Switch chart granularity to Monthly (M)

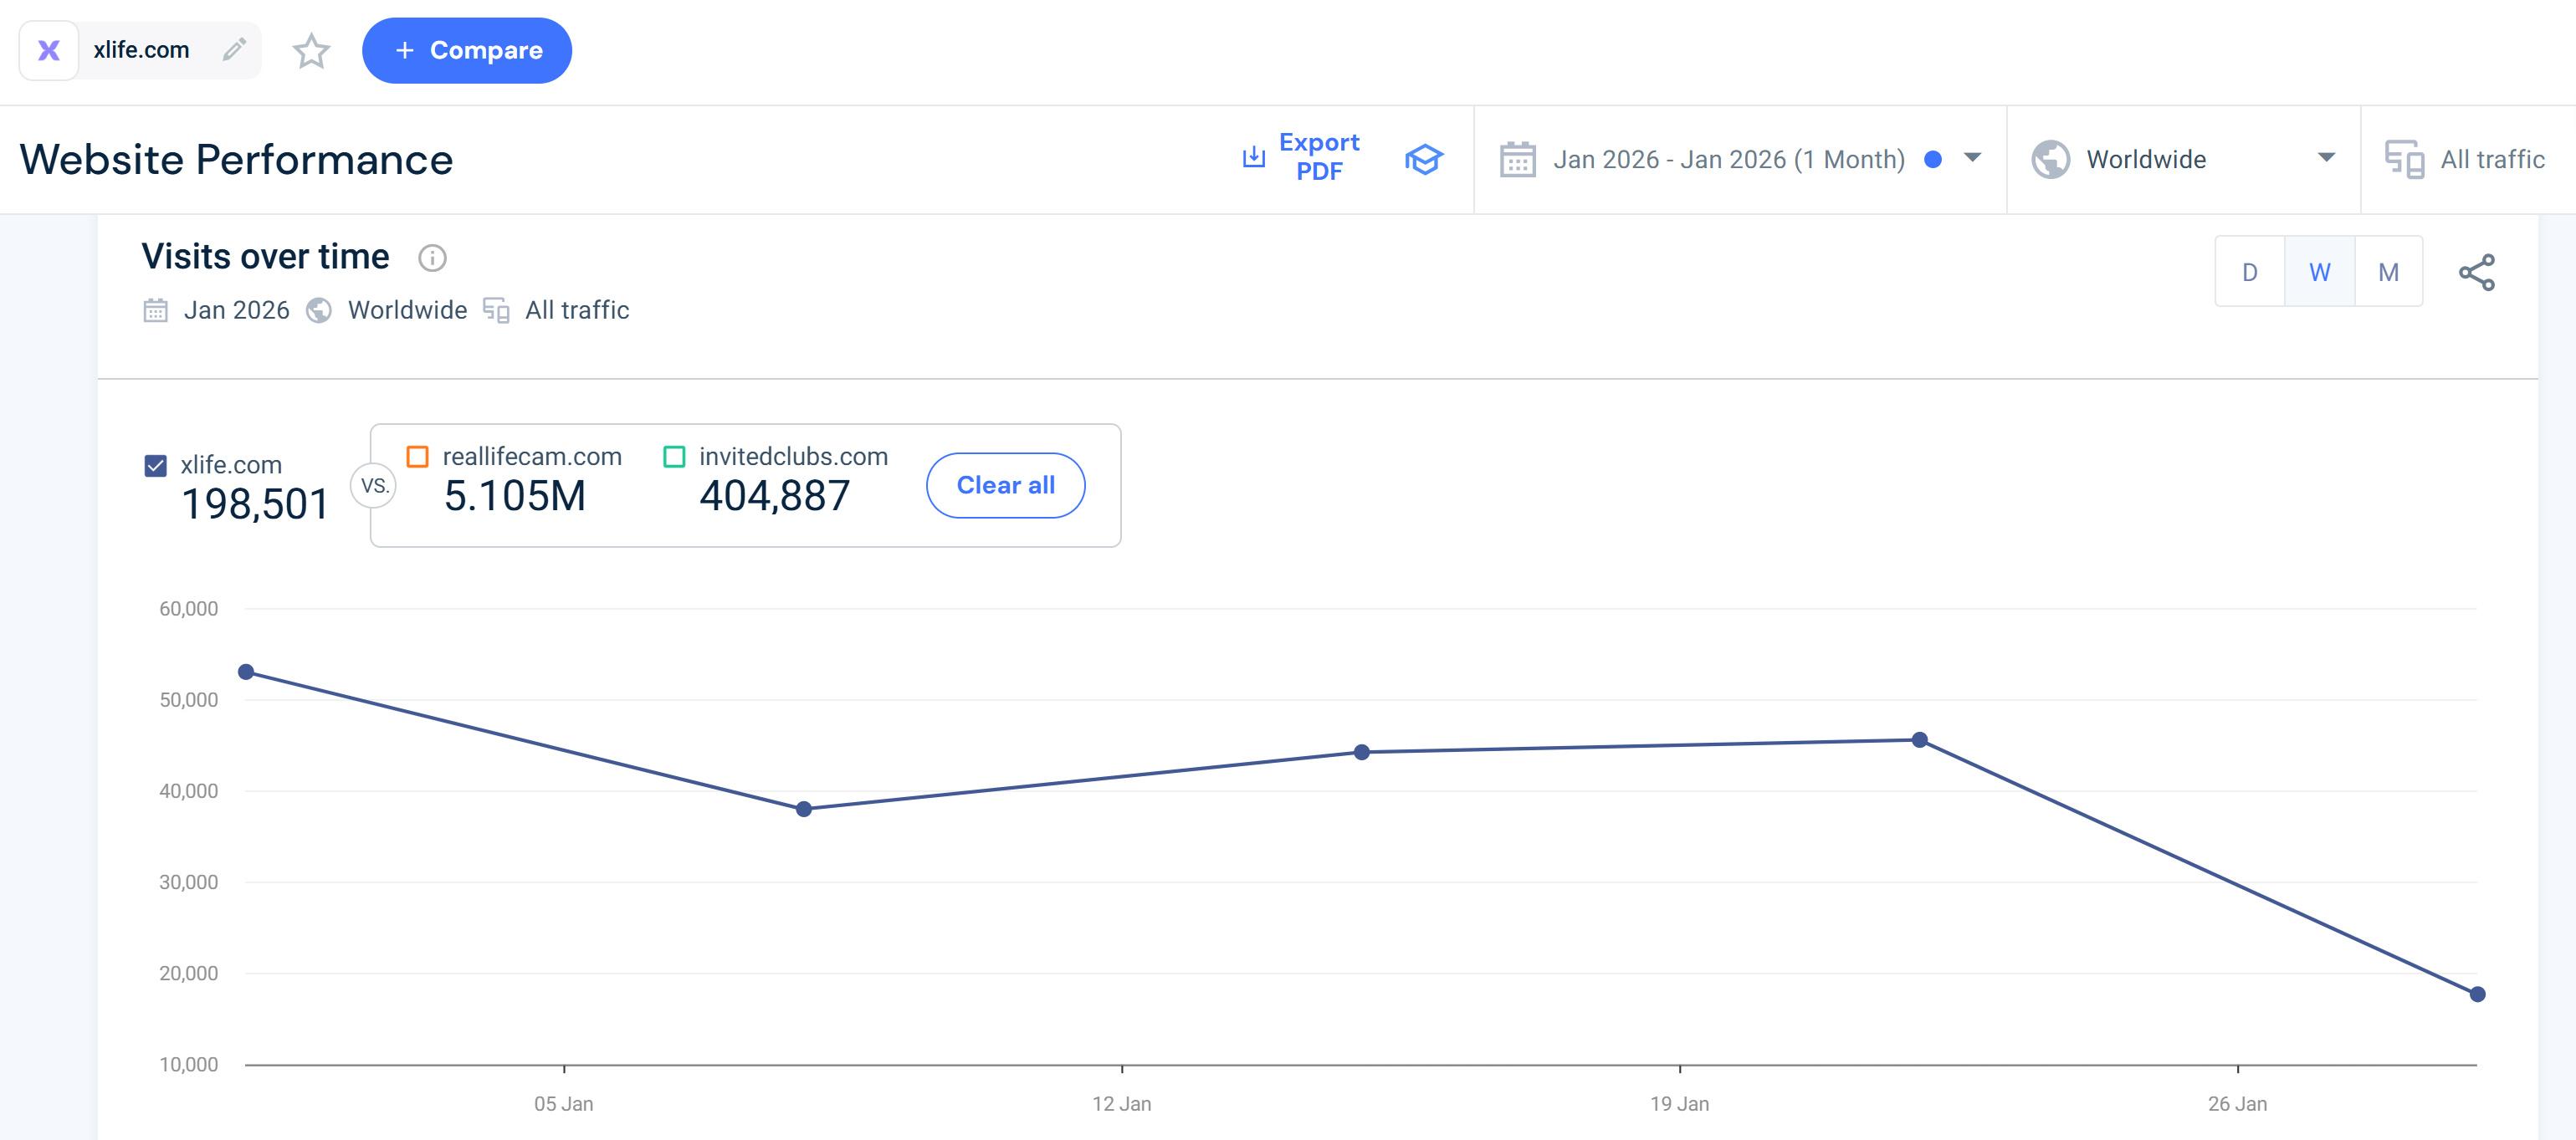pos(2388,272)
